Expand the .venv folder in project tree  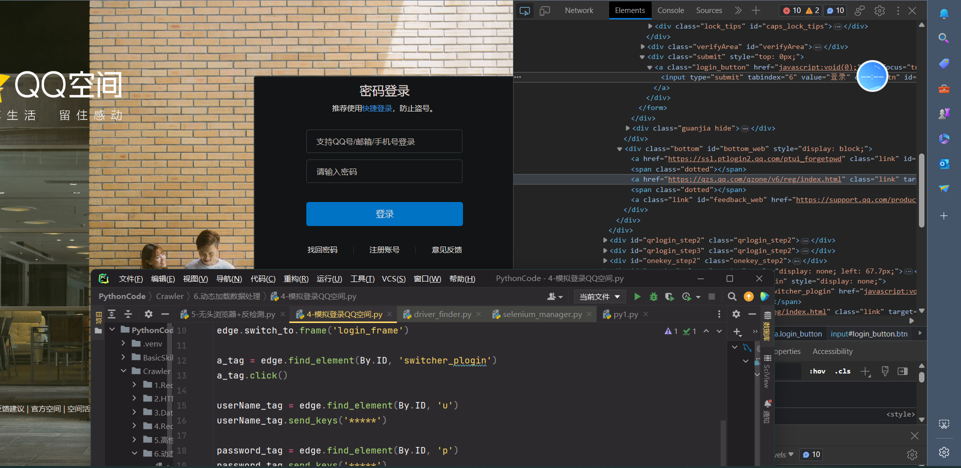click(123, 343)
